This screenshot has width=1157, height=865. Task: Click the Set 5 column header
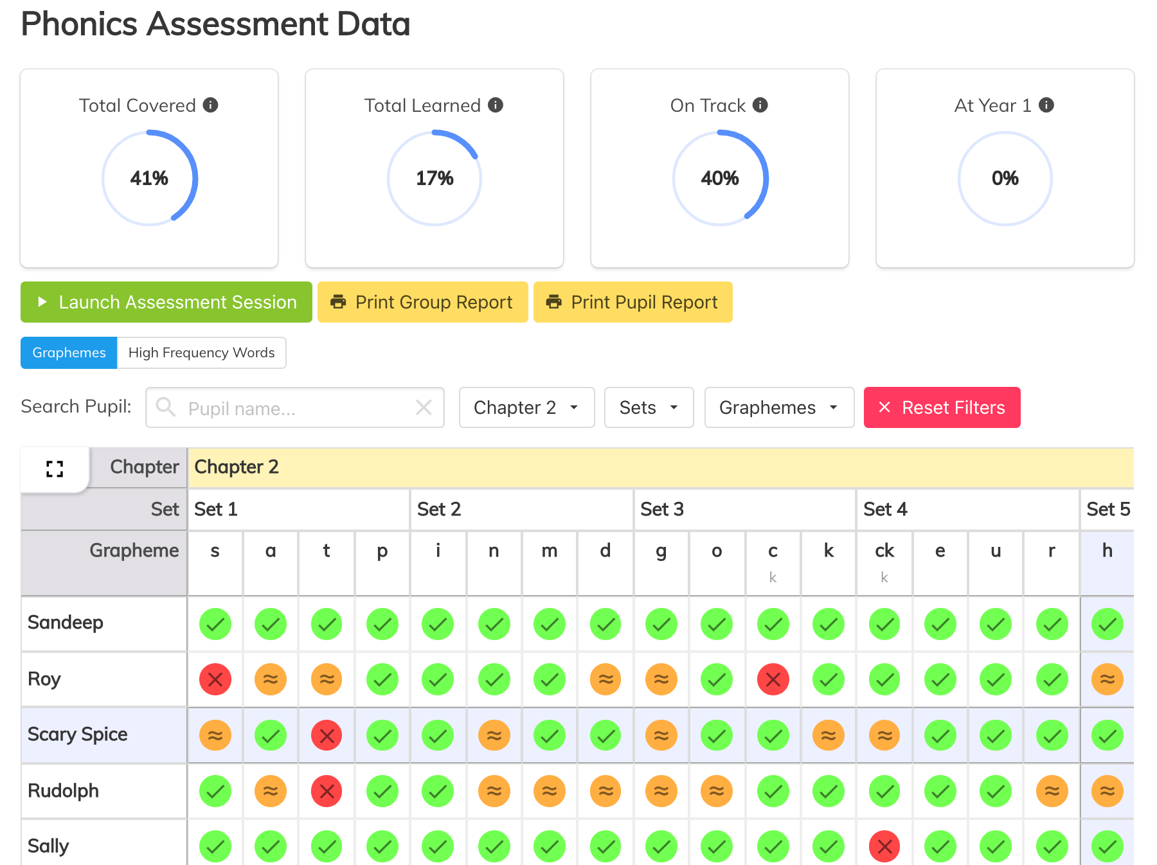tap(1108, 510)
